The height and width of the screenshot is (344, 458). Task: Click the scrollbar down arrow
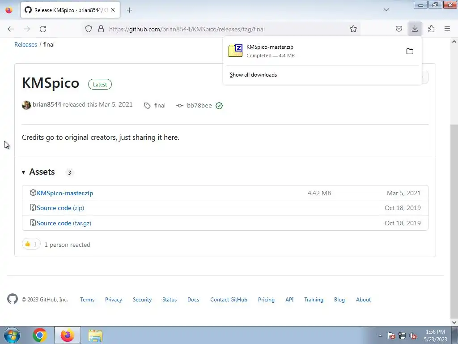pos(454,322)
